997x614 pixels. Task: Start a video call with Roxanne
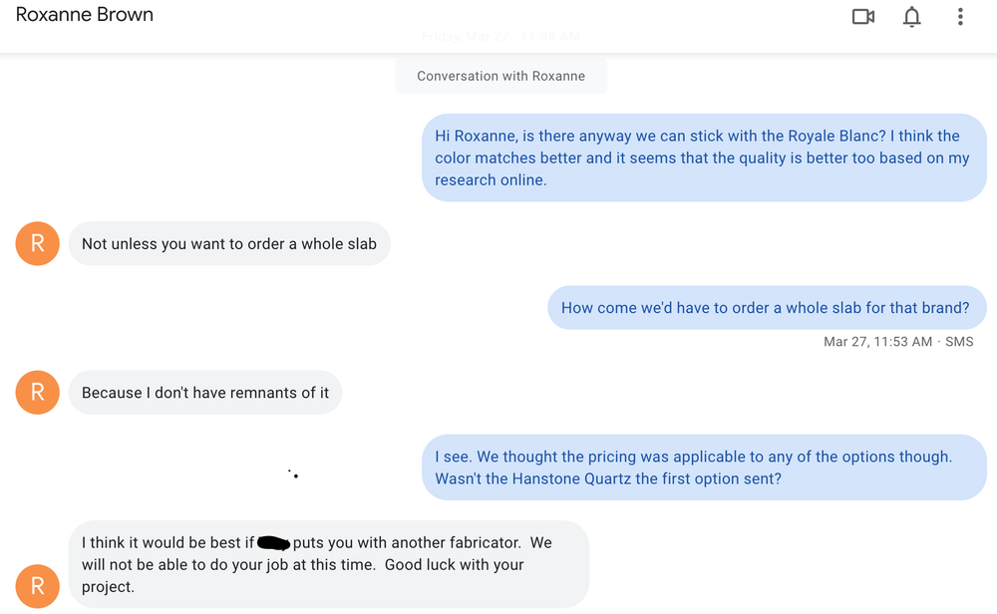click(x=863, y=17)
